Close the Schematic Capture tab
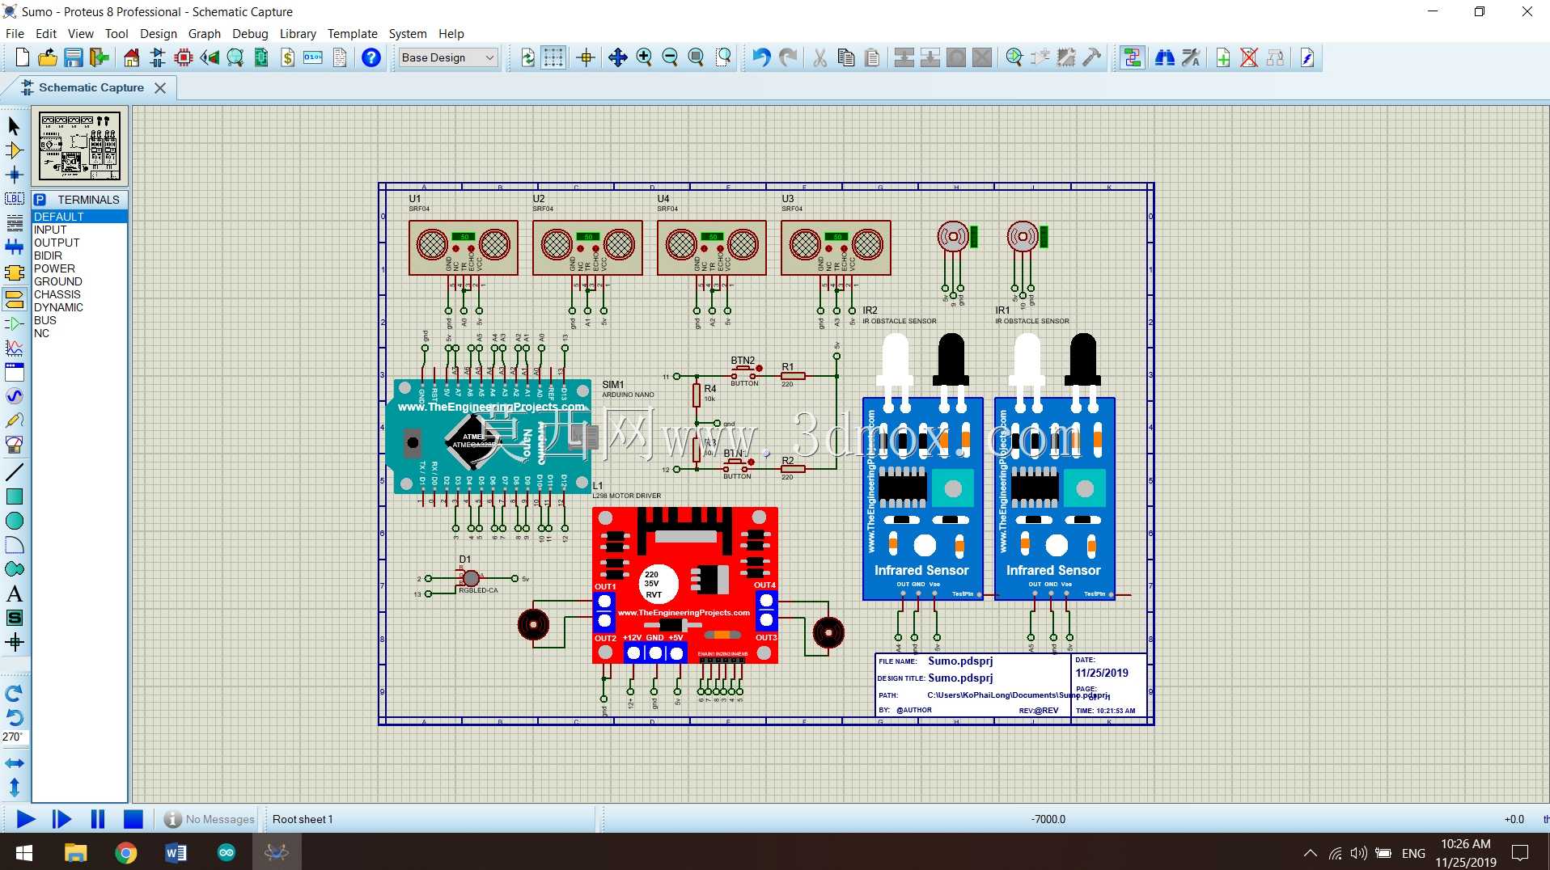The width and height of the screenshot is (1550, 870). (160, 87)
